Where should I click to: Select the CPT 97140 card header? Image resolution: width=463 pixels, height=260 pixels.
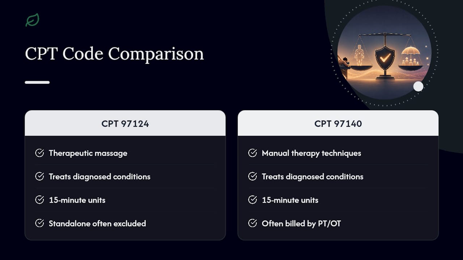338,123
